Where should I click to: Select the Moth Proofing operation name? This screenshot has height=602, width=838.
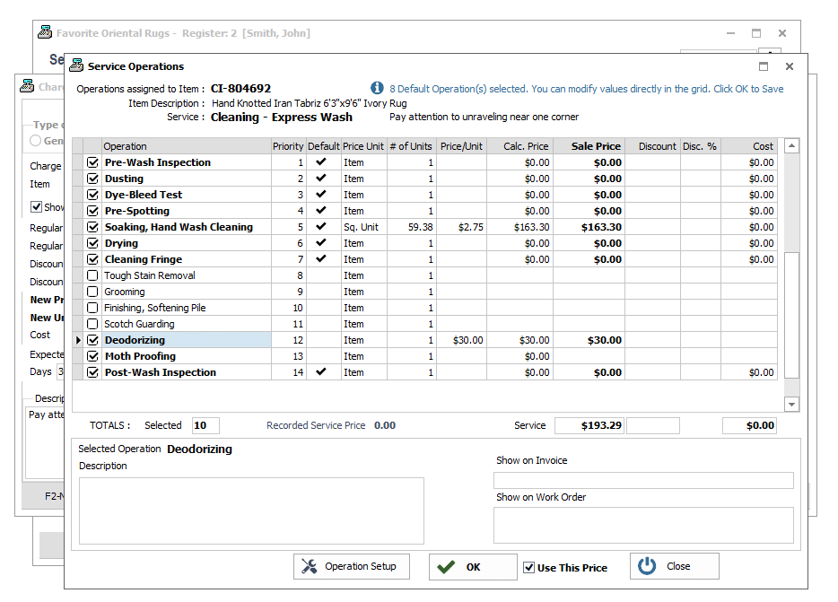[x=140, y=356]
